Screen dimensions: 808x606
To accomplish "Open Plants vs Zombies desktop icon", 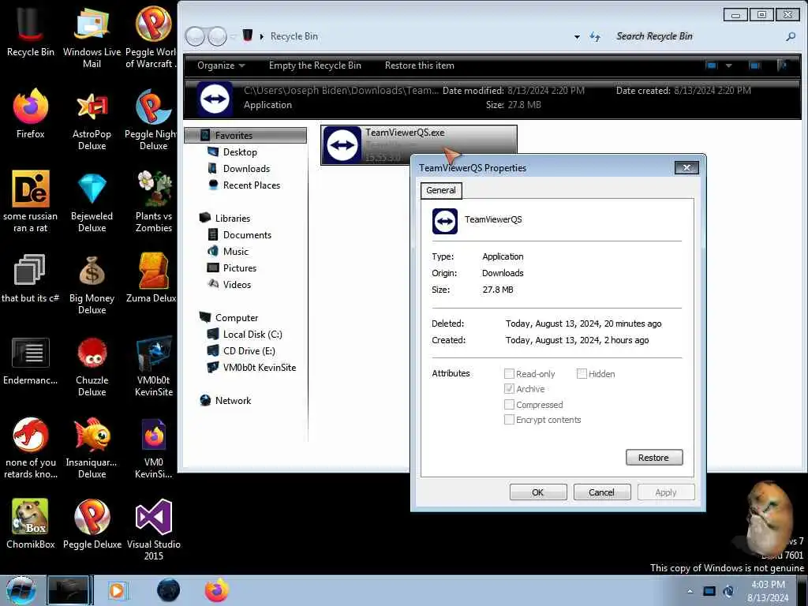I will click(153, 201).
